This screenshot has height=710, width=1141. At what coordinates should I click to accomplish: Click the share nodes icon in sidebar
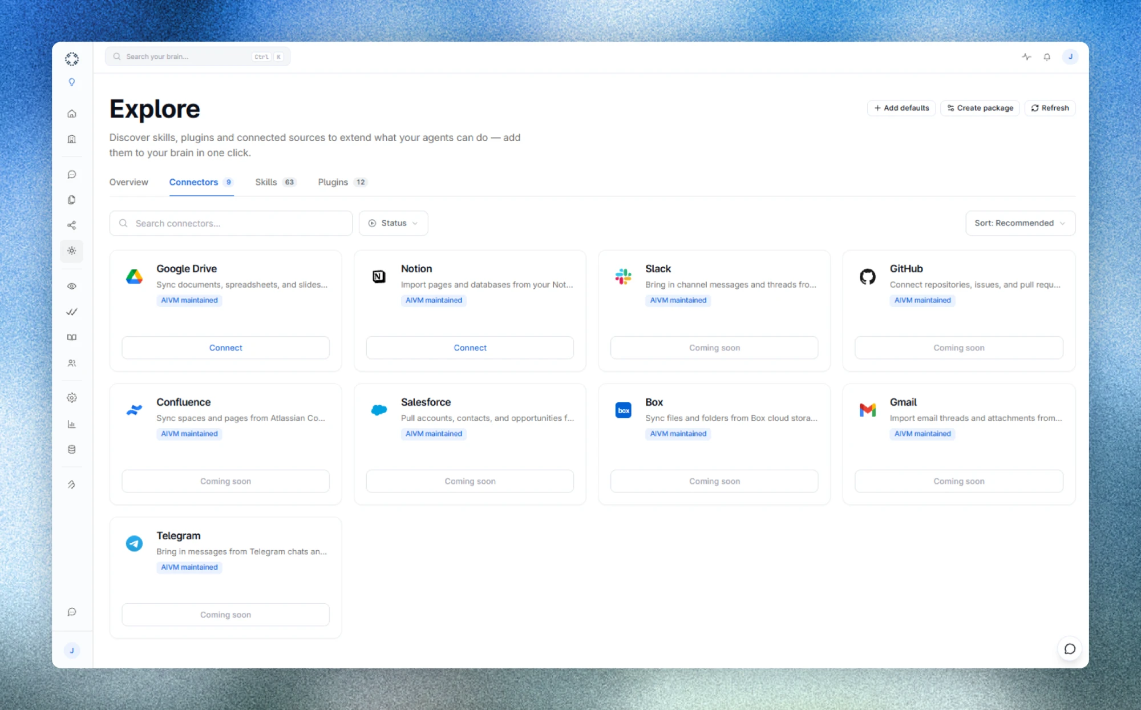[72, 225]
